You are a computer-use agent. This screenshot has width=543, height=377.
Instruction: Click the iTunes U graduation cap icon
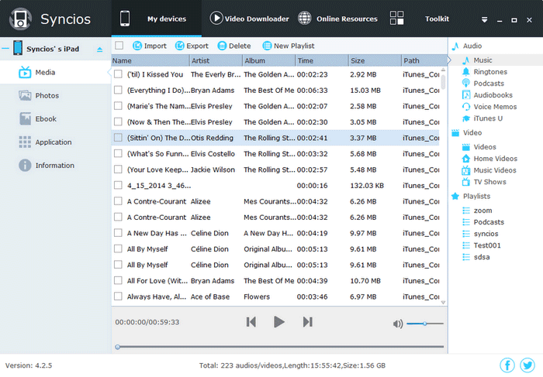466,118
